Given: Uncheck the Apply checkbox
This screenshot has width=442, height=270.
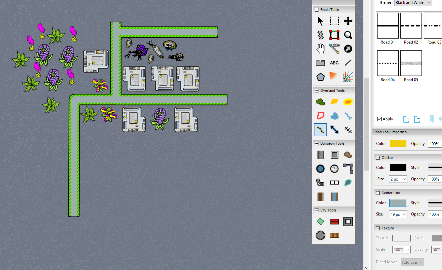Looking at the screenshot, I should pyautogui.click(x=379, y=119).
